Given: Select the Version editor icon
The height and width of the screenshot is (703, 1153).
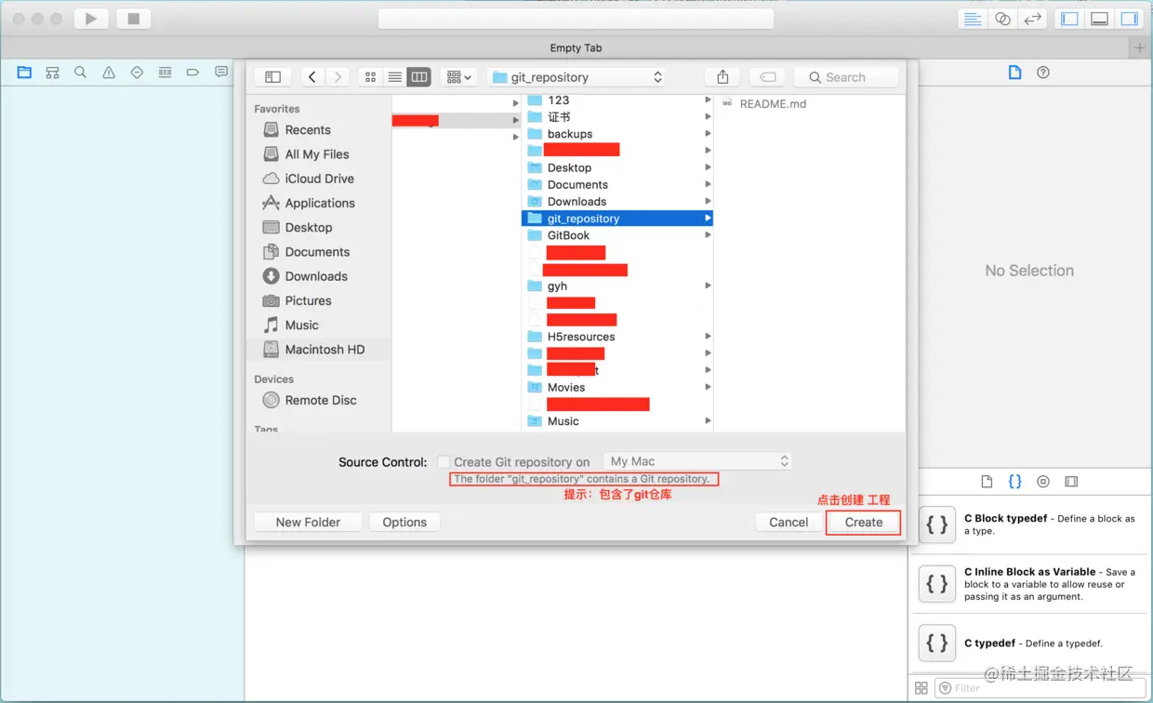Looking at the screenshot, I should click(x=1032, y=19).
